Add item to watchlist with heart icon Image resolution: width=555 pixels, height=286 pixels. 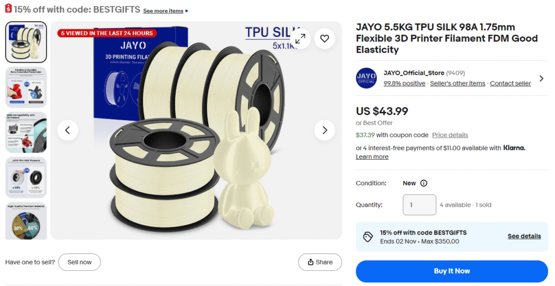click(x=325, y=38)
